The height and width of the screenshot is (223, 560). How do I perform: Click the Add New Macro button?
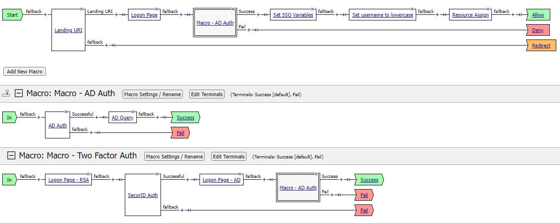pos(25,72)
